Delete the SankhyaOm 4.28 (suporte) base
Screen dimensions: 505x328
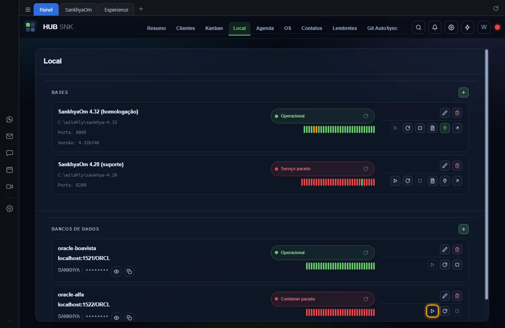[x=457, y=165]
